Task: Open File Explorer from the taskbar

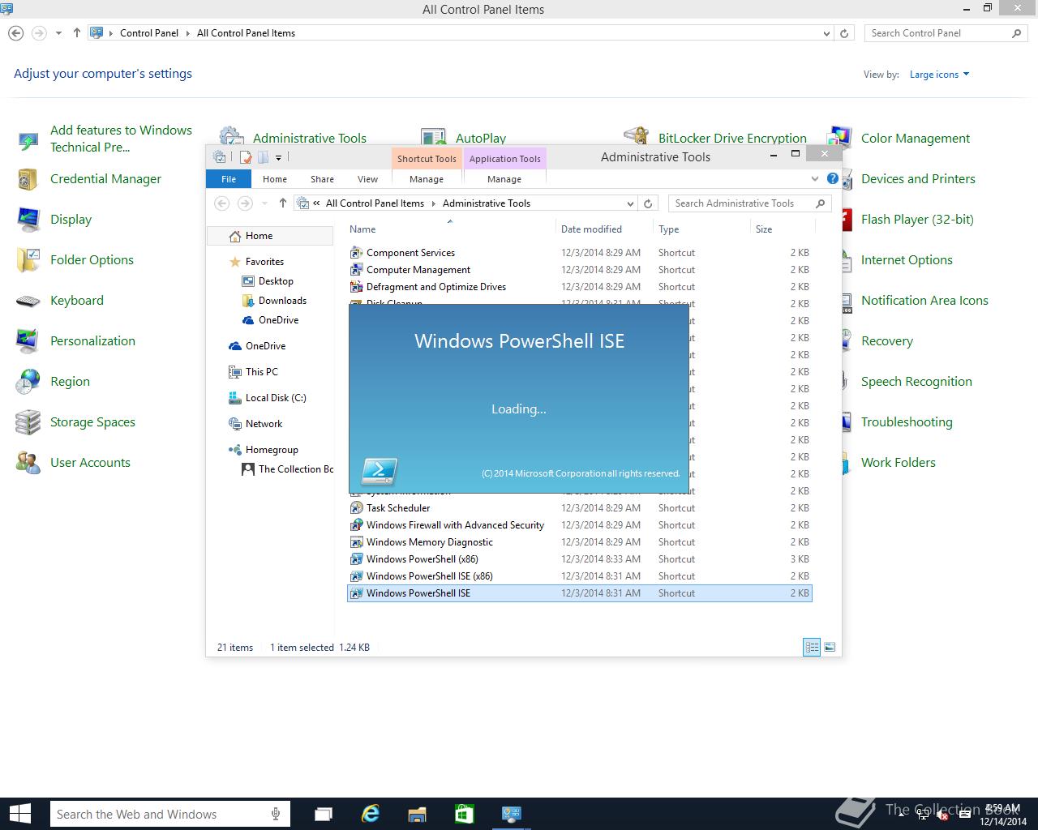Action: tap(417, 814)
